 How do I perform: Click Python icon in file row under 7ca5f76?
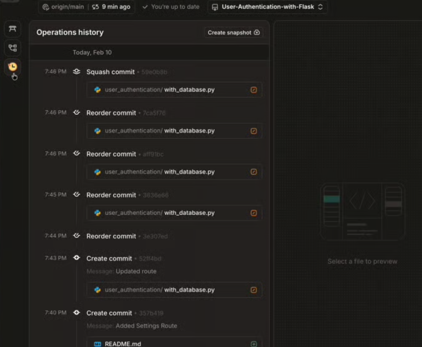[97, 131]
